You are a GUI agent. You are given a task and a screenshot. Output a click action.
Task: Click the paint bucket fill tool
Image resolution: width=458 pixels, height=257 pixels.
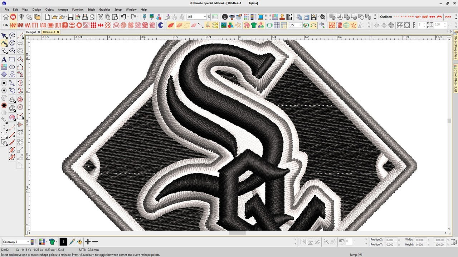[79, 242]
